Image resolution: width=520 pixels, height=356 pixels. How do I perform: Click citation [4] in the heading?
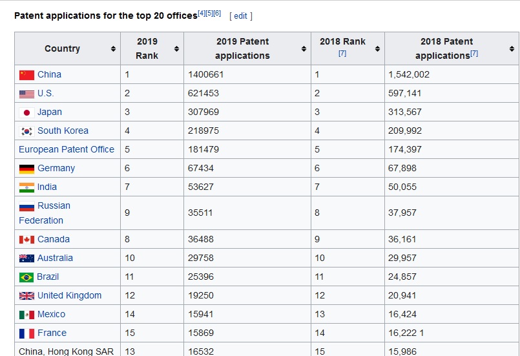coord(202,12)
